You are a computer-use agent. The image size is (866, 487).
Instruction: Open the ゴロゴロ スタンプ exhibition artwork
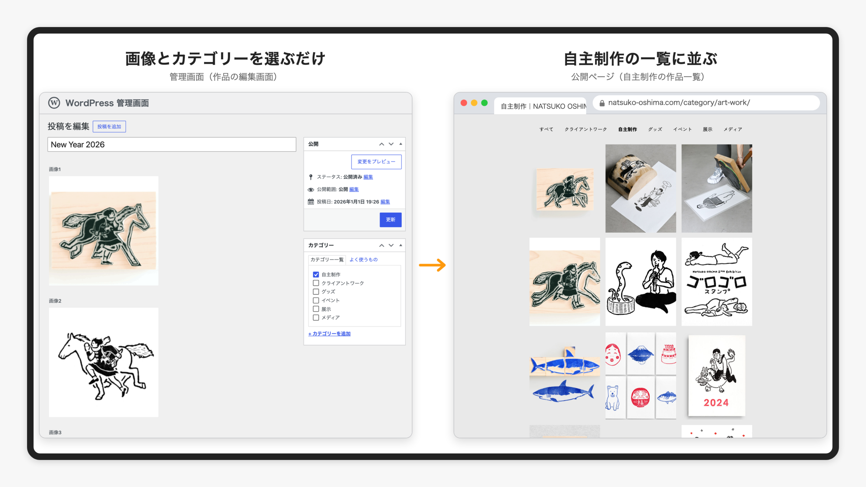[x=716, y=282]
